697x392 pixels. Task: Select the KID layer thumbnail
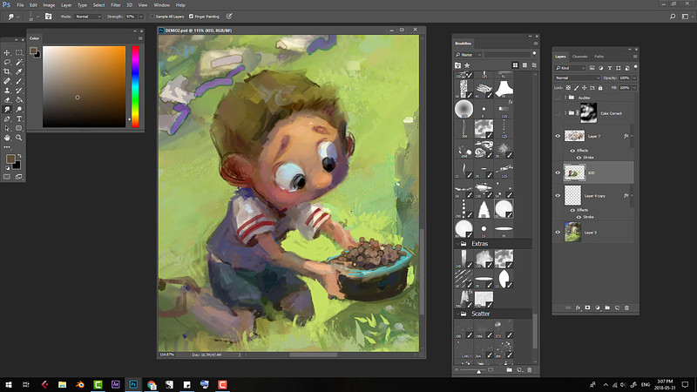point(572,172)
